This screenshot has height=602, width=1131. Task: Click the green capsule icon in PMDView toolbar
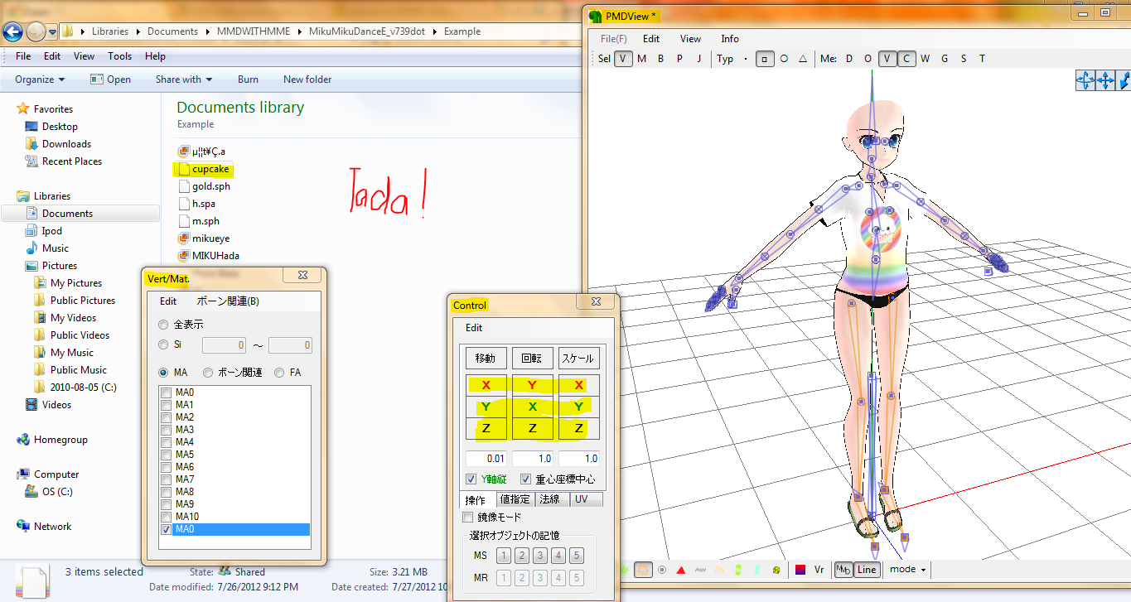738,570
